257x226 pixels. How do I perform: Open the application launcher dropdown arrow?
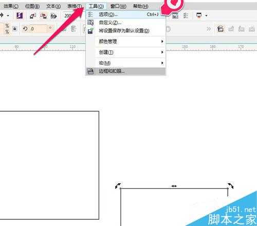[x=207, y=15]
